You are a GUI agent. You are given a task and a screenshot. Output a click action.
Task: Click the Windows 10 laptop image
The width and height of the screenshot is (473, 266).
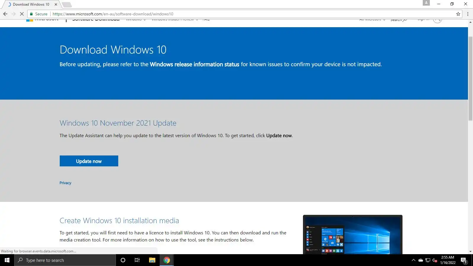point(353,234)
